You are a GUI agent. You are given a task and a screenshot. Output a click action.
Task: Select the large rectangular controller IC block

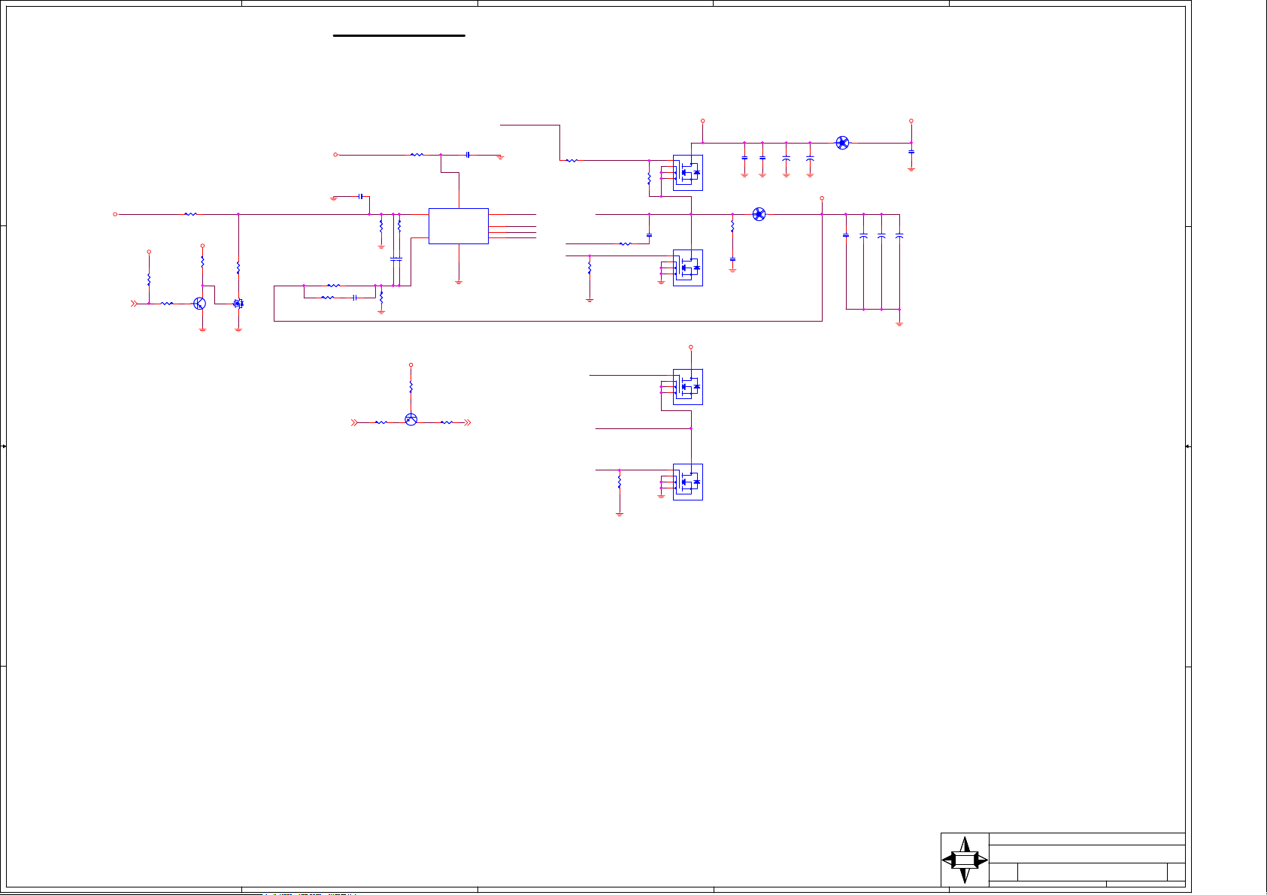click(458, 226)
